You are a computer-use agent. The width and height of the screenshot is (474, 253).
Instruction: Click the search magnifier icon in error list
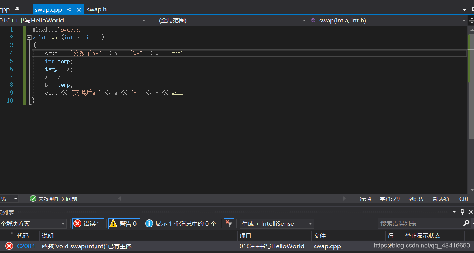point(466,223)
